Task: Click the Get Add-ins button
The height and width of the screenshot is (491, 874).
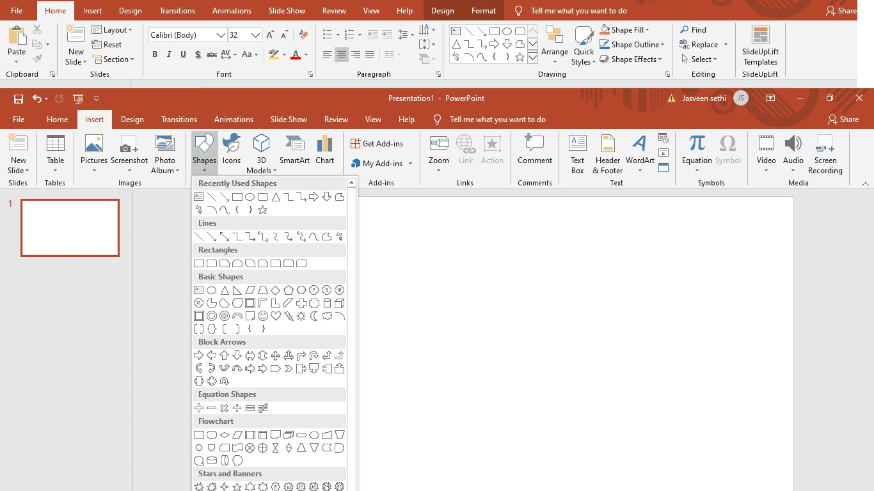Action: pyautogui.click(x=377, y=143)
